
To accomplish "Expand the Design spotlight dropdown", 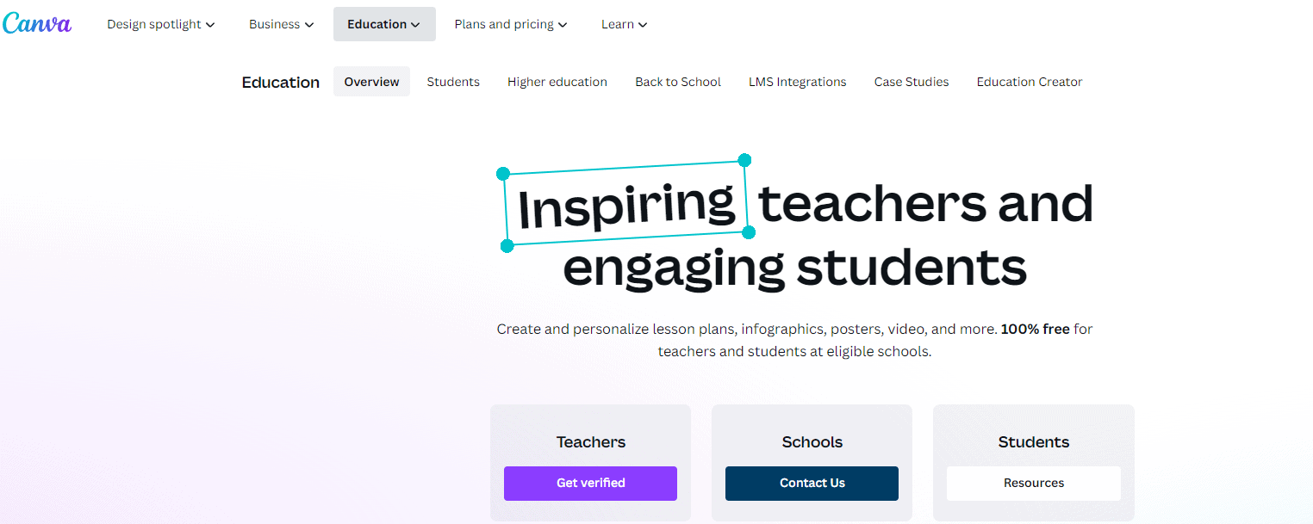I will coord(160,24).
